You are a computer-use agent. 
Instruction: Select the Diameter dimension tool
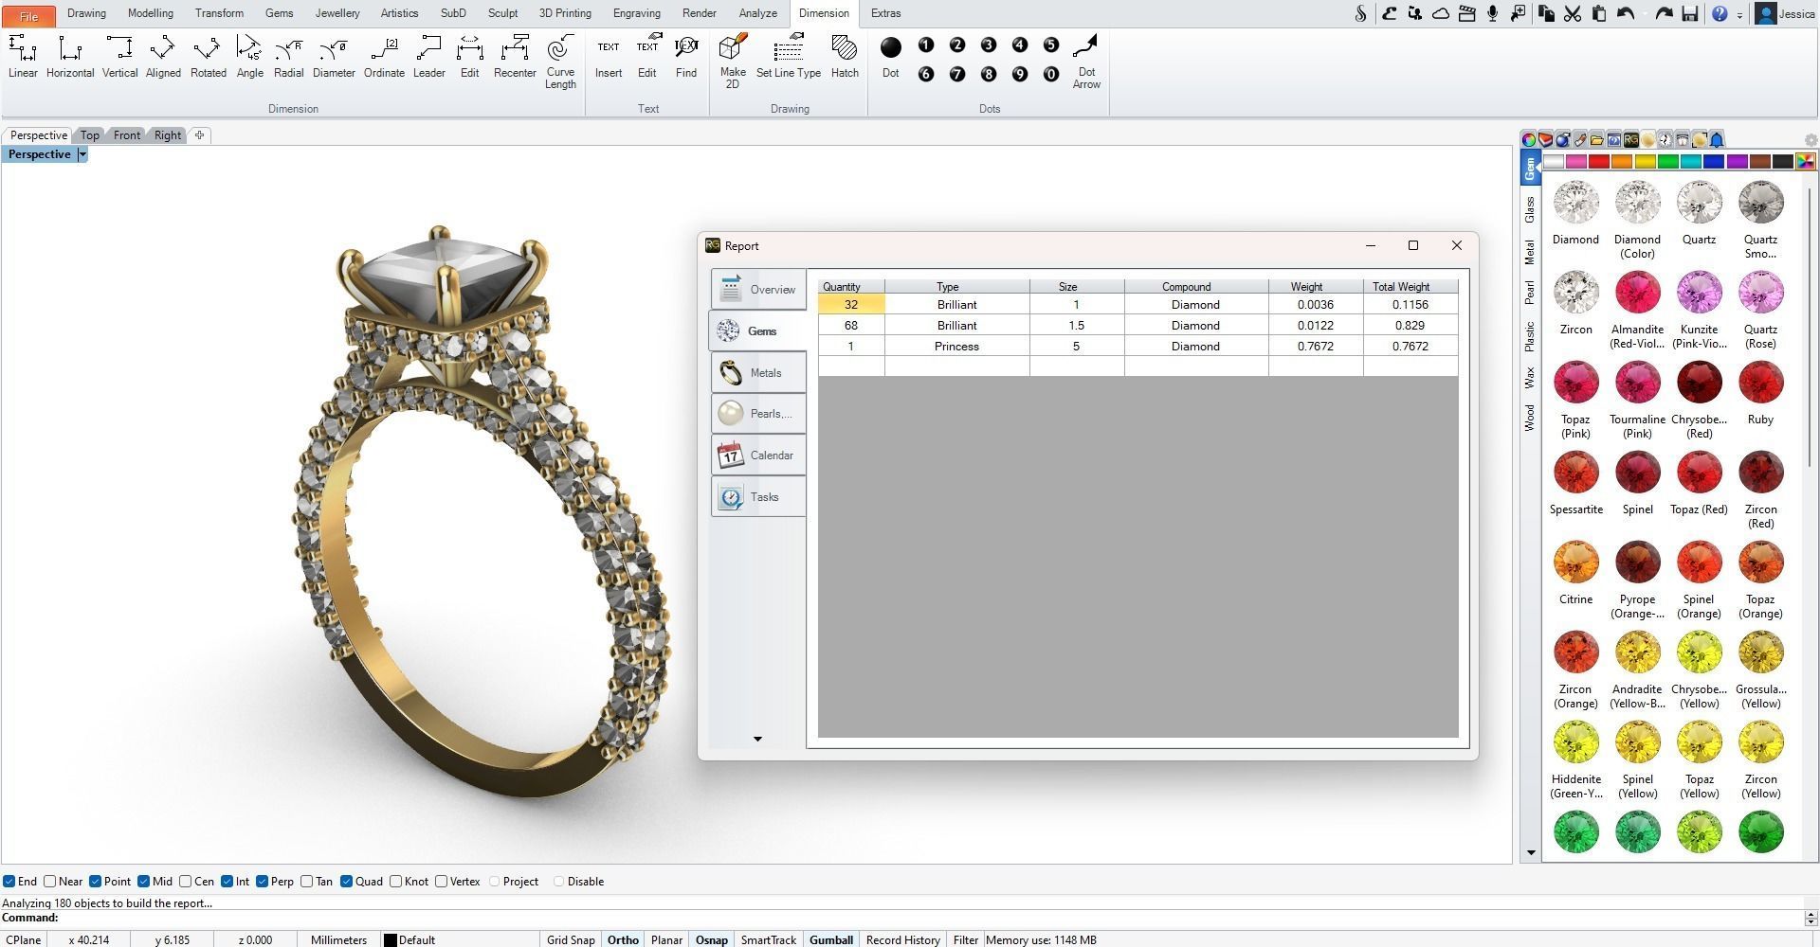coord(334,56)
